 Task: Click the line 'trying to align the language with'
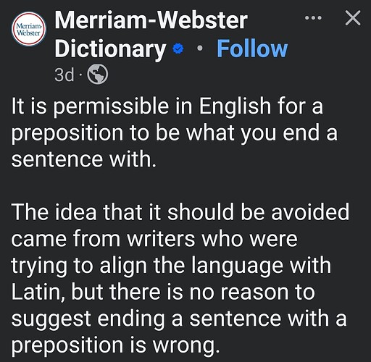[x=171, y=266]
